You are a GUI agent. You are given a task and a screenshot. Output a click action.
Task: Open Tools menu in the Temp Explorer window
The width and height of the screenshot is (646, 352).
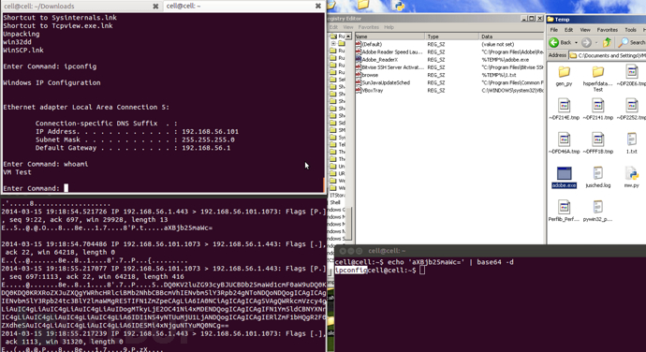[x=630, y=30]
